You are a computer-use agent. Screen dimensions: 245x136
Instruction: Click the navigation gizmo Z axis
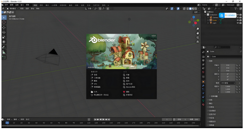tap(194, 17)
